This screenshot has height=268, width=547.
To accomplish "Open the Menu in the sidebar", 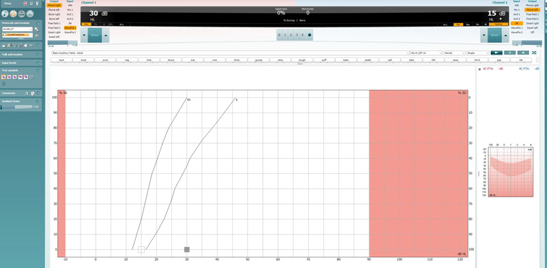I will pyautogui.click(x=8, y=3).
